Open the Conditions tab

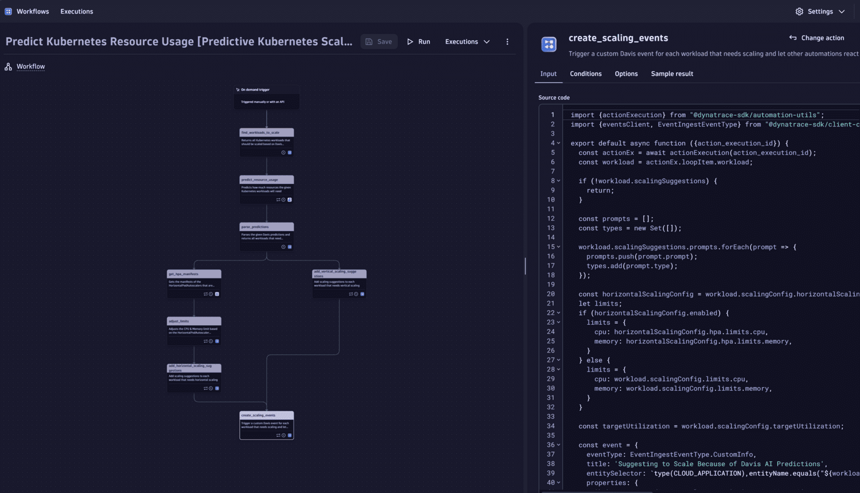click(x=586, y=74)
